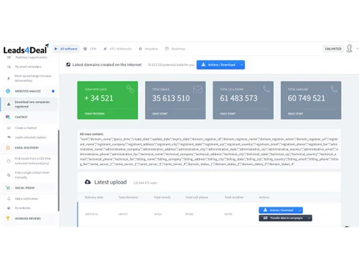Viewport: 359px width, 269px height.
Task: Click the Chatbot section icon
Action: (x=8, y=117)
